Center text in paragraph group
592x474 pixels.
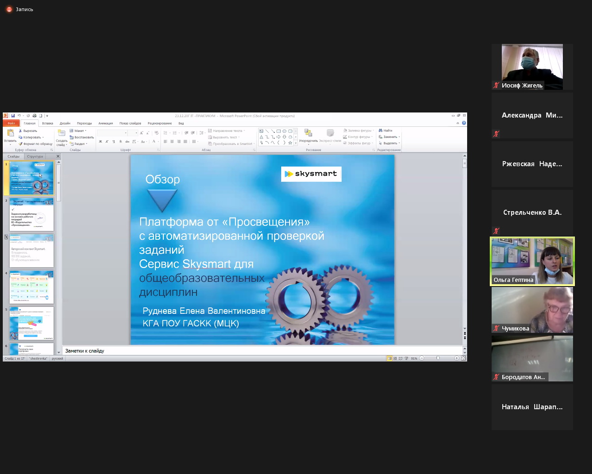[x=172, y=141]
